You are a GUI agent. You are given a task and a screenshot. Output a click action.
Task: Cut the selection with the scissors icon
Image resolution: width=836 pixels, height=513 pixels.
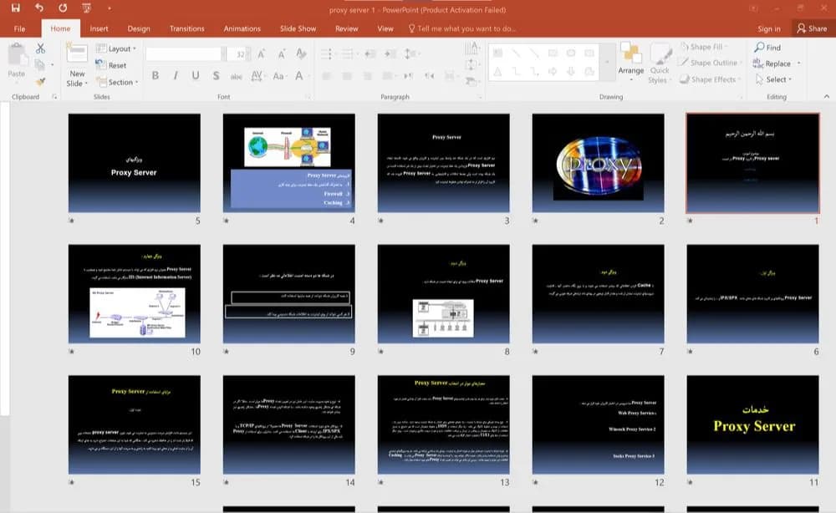point(40,48)
